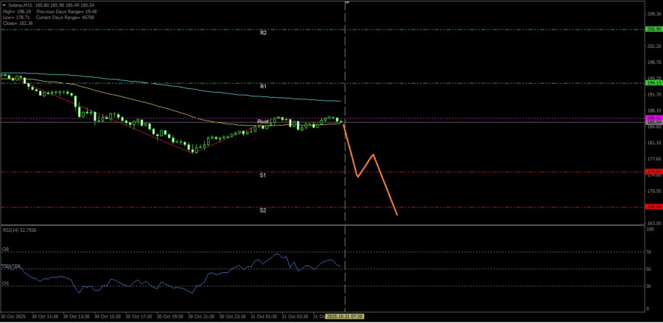This screenshot has height=323, width=663.
Task: Click the green 205.90 price tag
Action: pos(652,29)
